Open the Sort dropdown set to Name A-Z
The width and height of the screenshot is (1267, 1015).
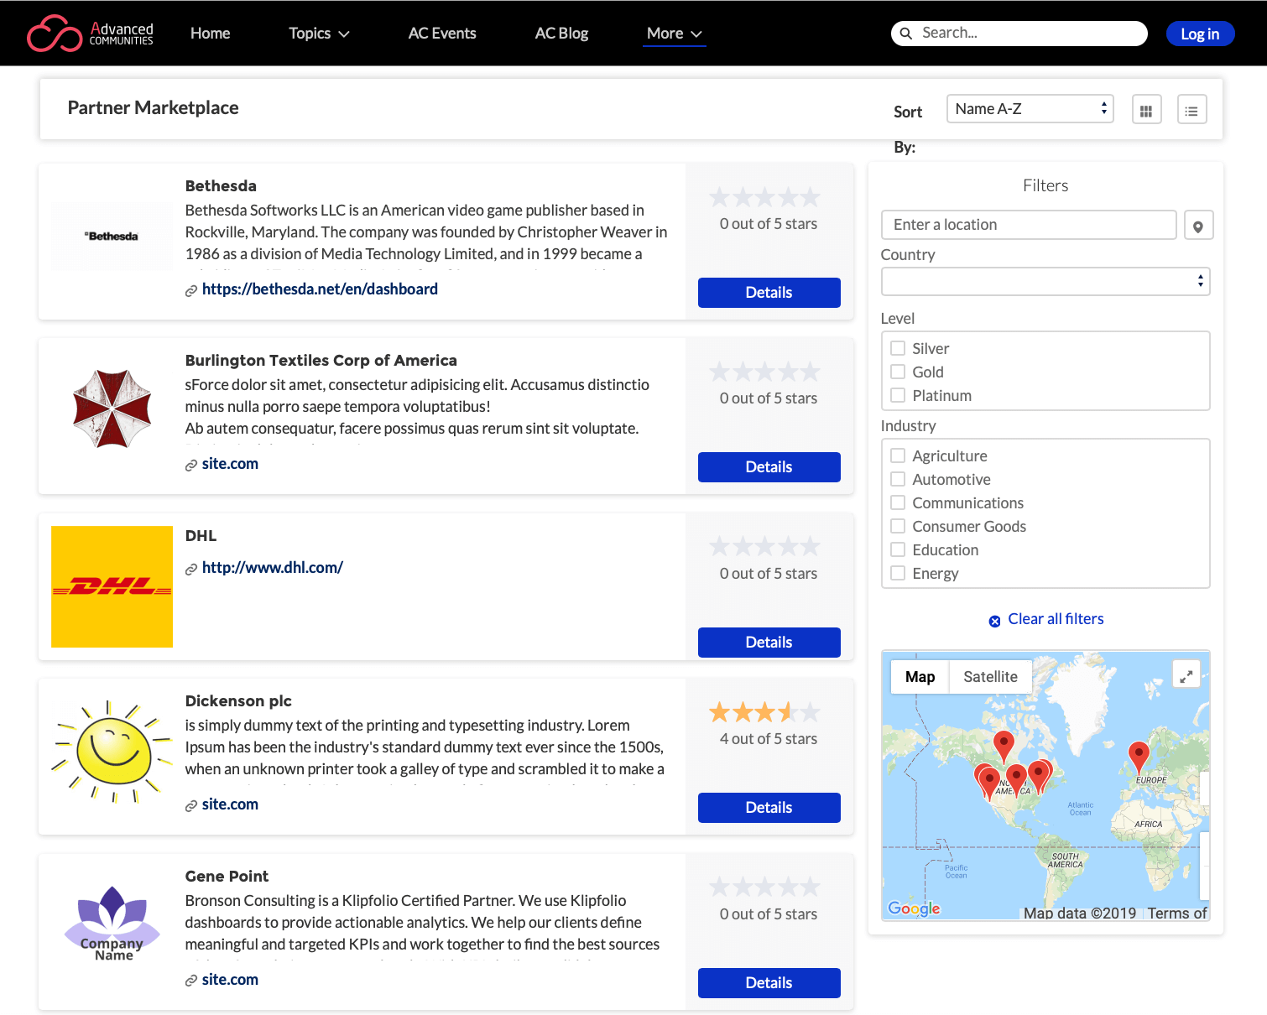(x=1030, y=108)
